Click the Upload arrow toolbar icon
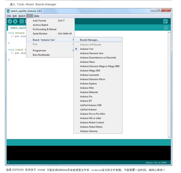This screenshot has width=181, height=173. [15, 21]
